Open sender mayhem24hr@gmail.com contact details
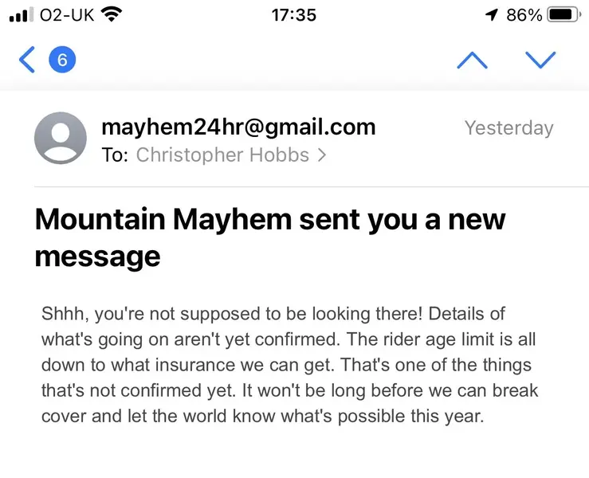 [238, 127]
